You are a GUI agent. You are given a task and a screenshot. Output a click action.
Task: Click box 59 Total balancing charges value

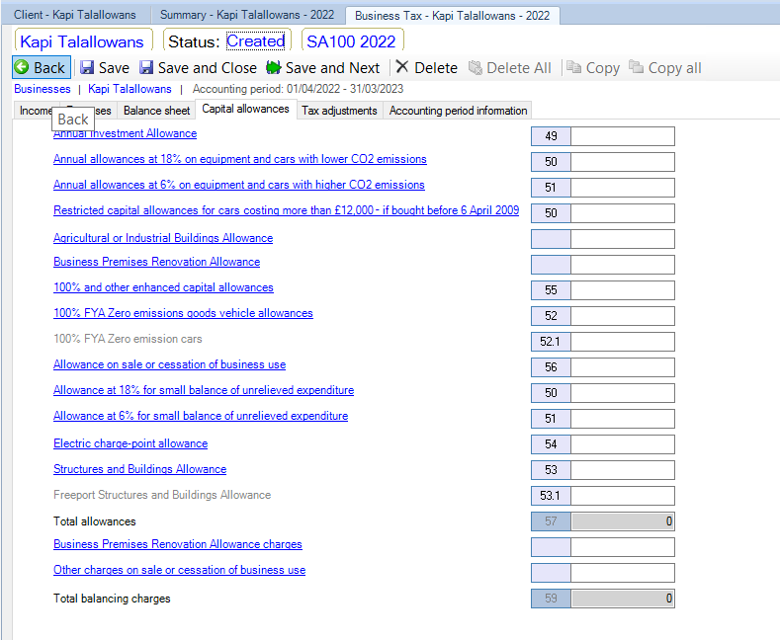tap(623, 599)
